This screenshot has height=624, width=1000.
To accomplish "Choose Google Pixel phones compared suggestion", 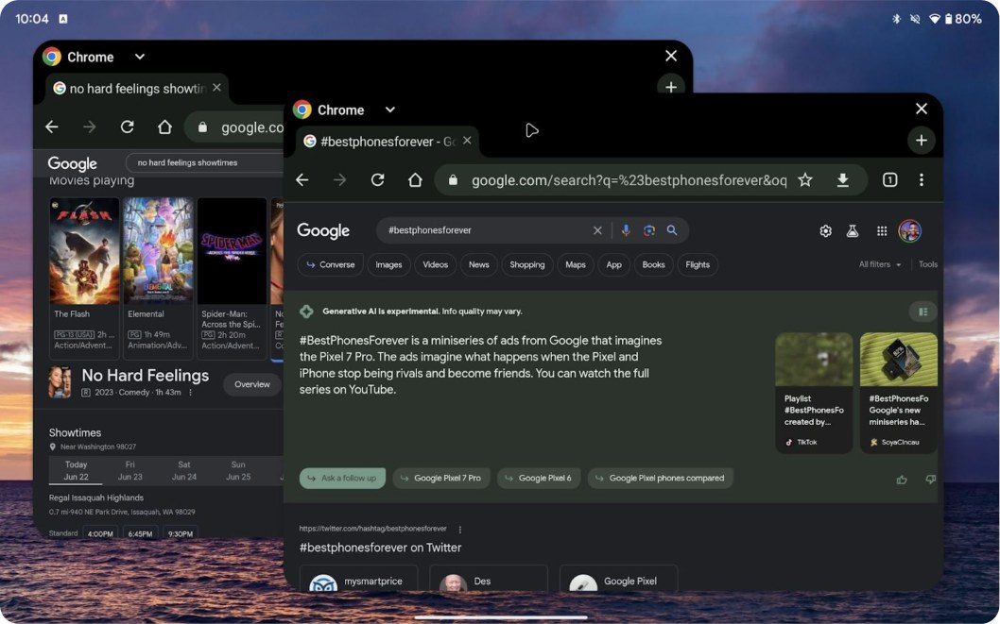I will coord(661,479).
